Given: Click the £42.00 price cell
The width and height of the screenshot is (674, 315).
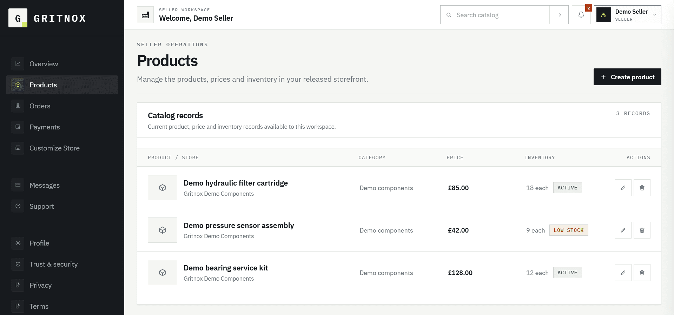Looking at the screenshot, I should (x=458, y=230).
